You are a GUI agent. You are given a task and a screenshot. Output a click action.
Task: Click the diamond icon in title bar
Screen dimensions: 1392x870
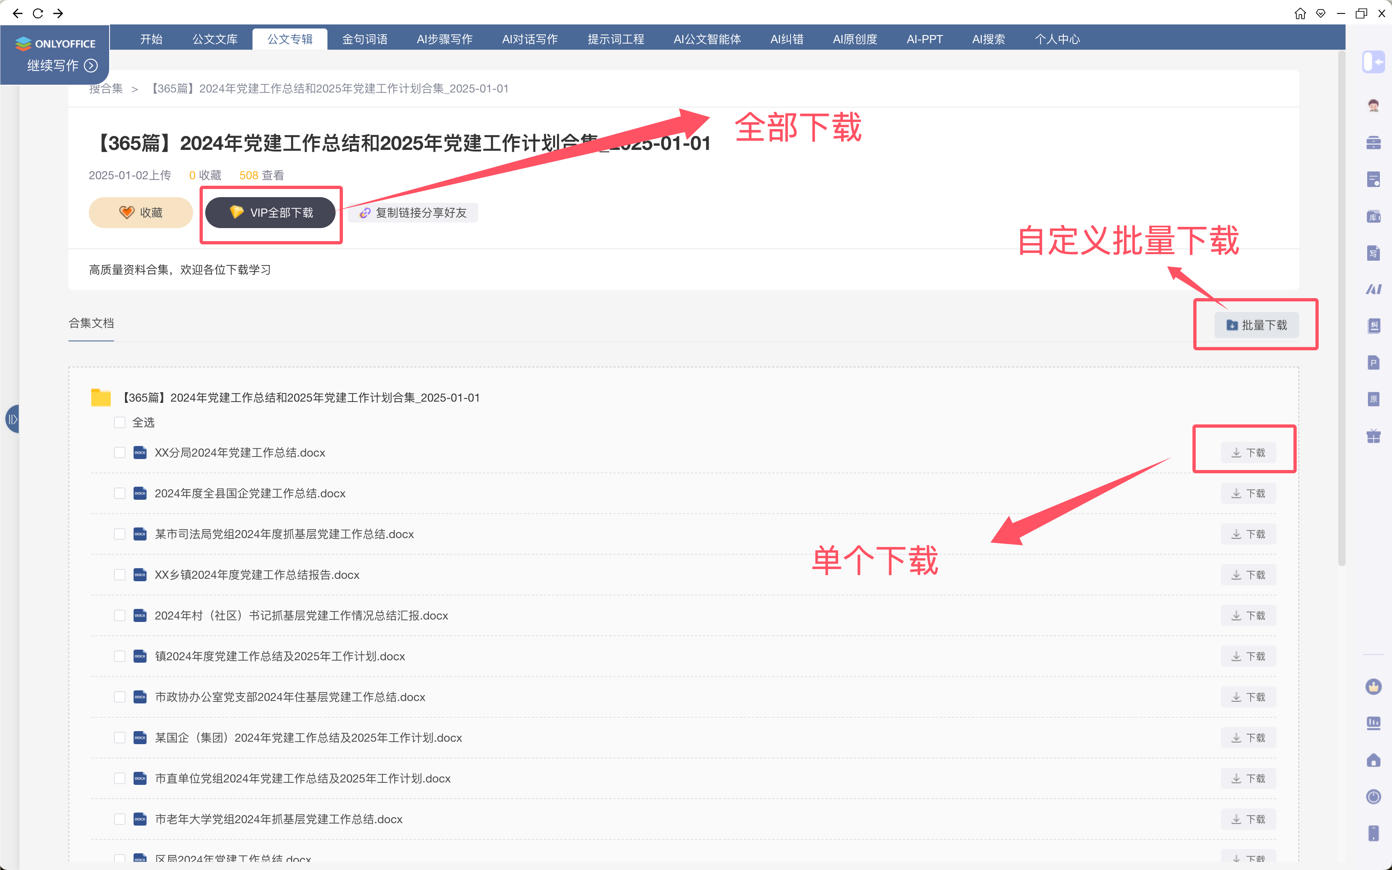1321,13
